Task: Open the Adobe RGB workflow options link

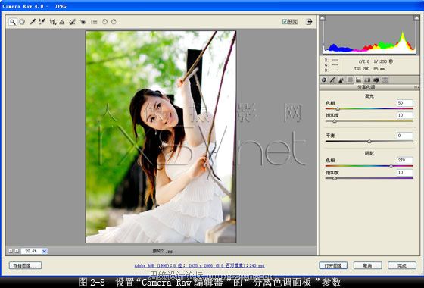Action: pyautogui.click(x=200, y=266)
